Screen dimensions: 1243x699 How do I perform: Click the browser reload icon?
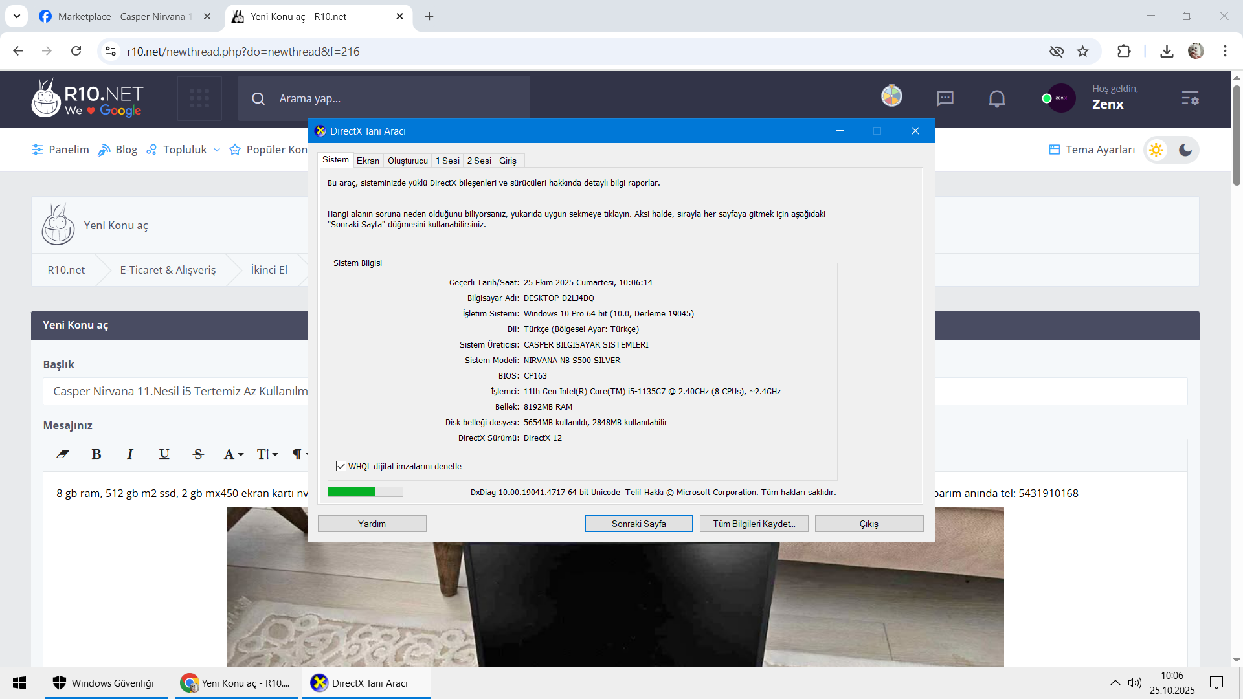point(76,51)
